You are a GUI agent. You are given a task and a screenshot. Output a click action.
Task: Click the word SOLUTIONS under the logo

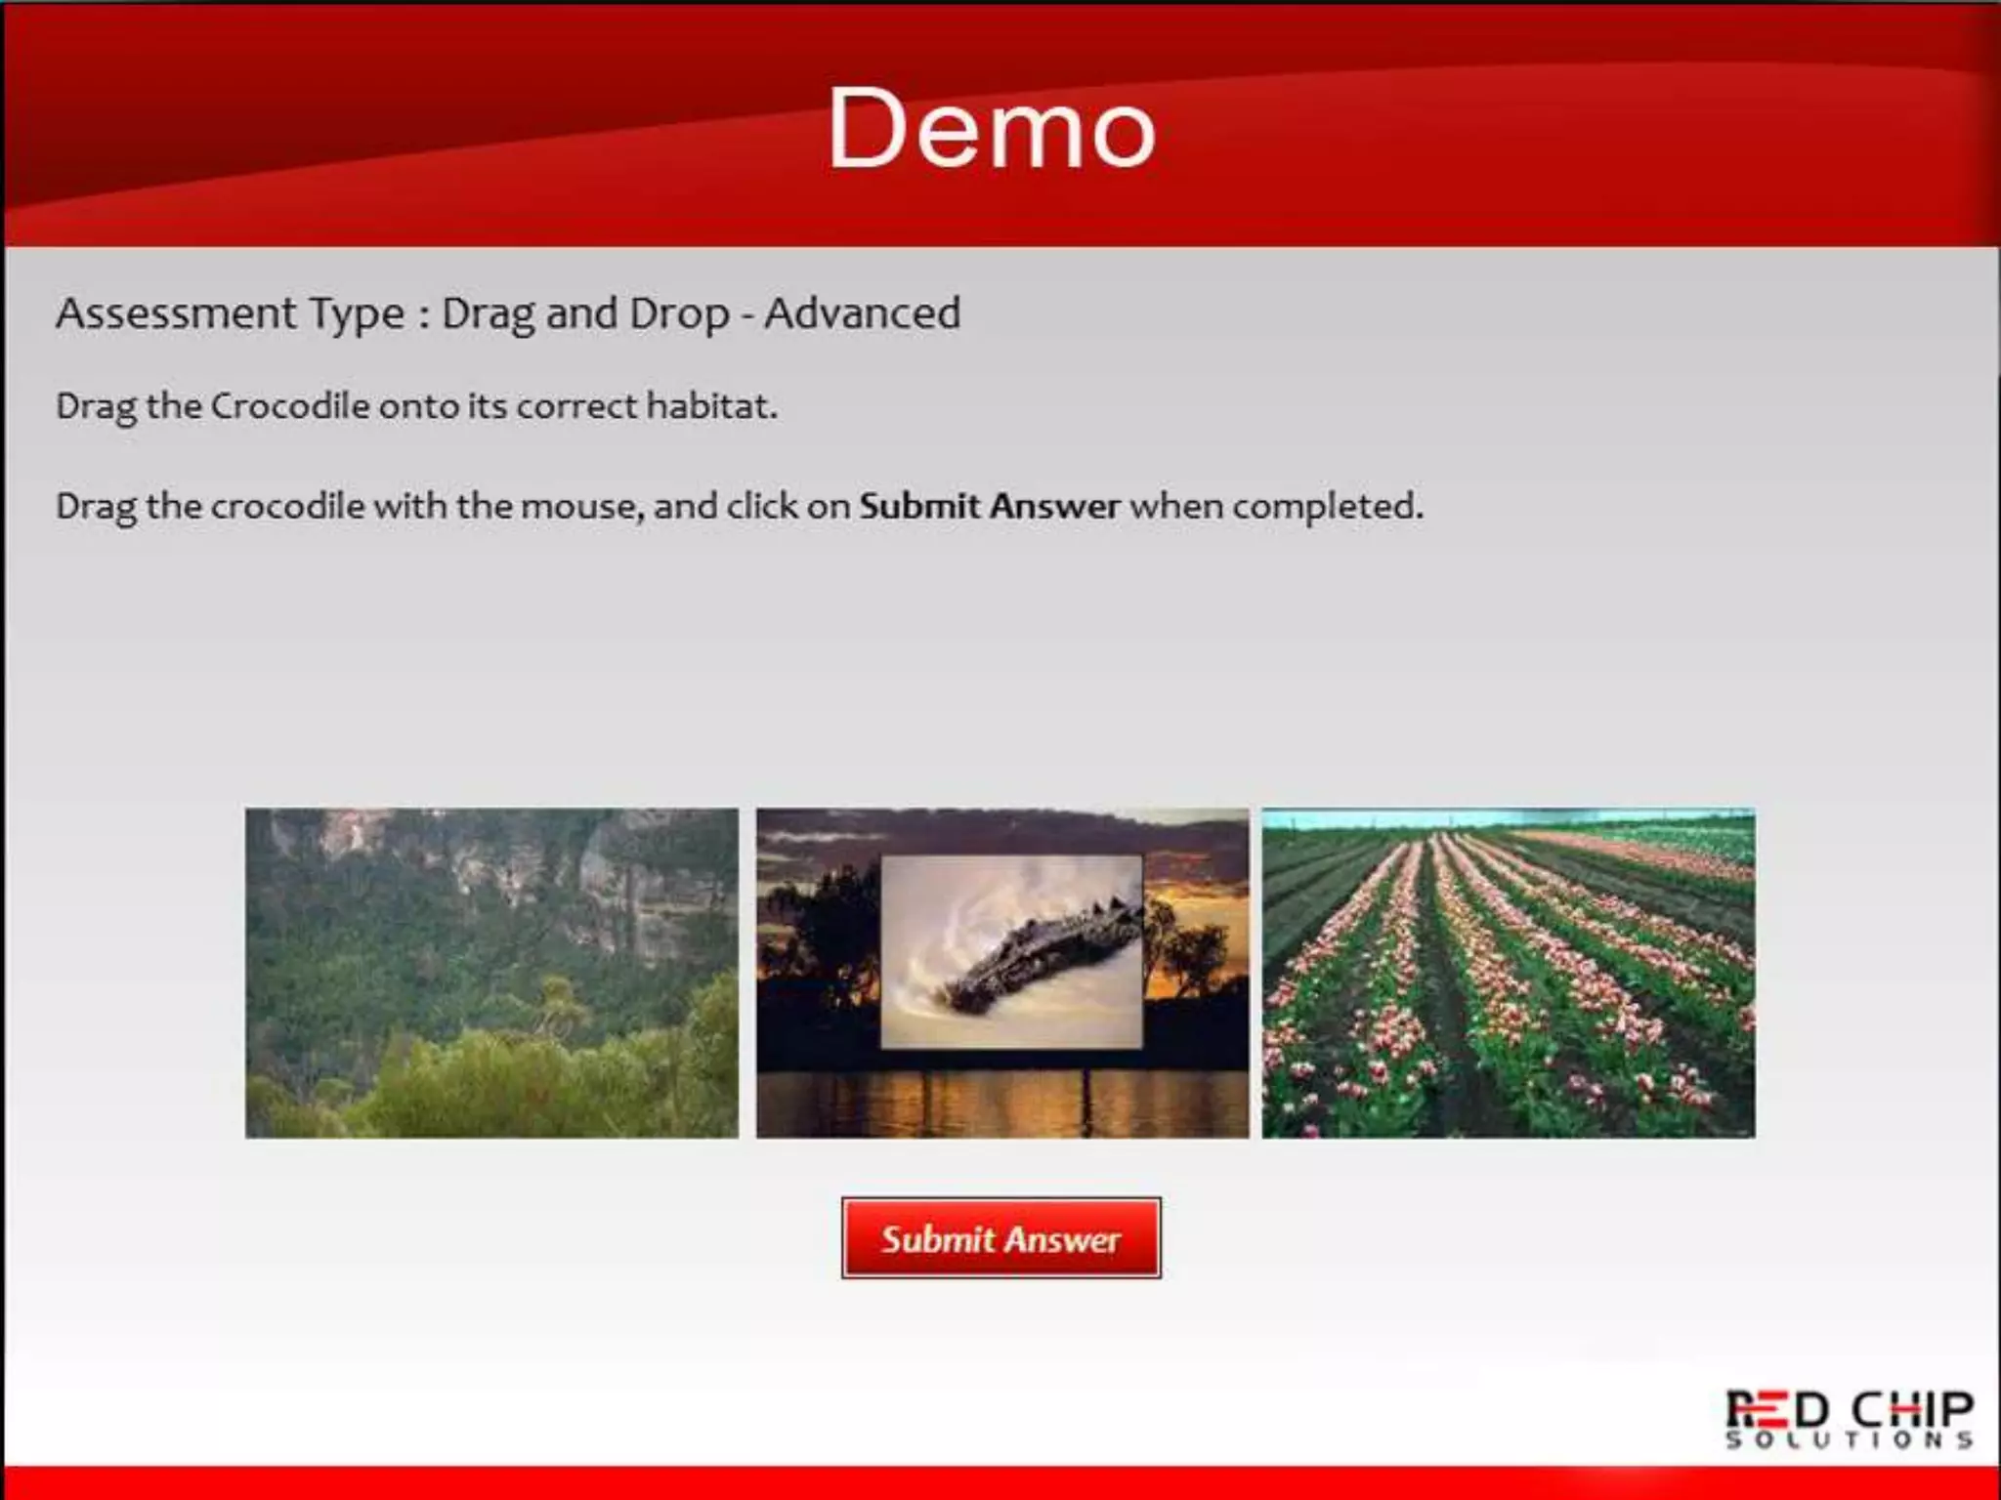[1849, 1441]
